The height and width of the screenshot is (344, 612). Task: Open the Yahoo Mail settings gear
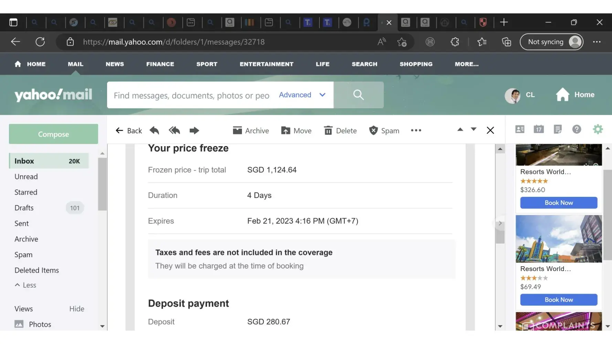598,129
